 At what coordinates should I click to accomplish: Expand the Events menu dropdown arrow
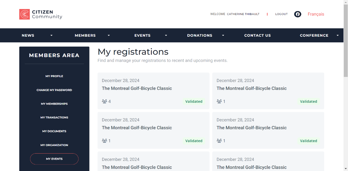(x=166, y=35)
